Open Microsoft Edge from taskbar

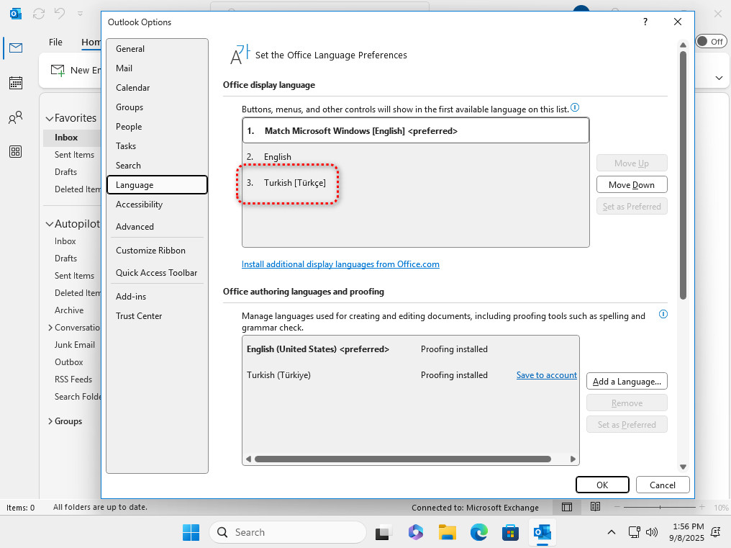click(479, 532)
